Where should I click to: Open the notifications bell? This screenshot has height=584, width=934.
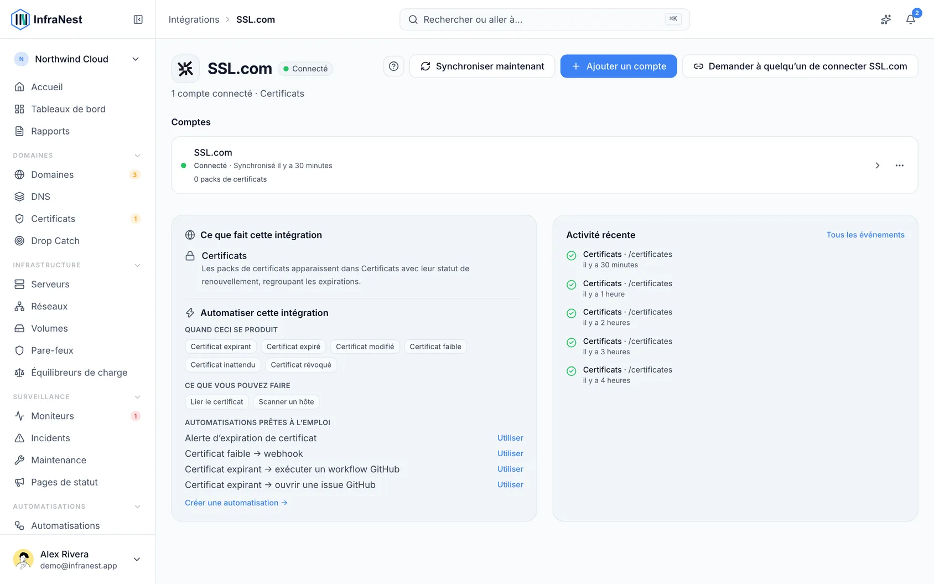[910, 19]
